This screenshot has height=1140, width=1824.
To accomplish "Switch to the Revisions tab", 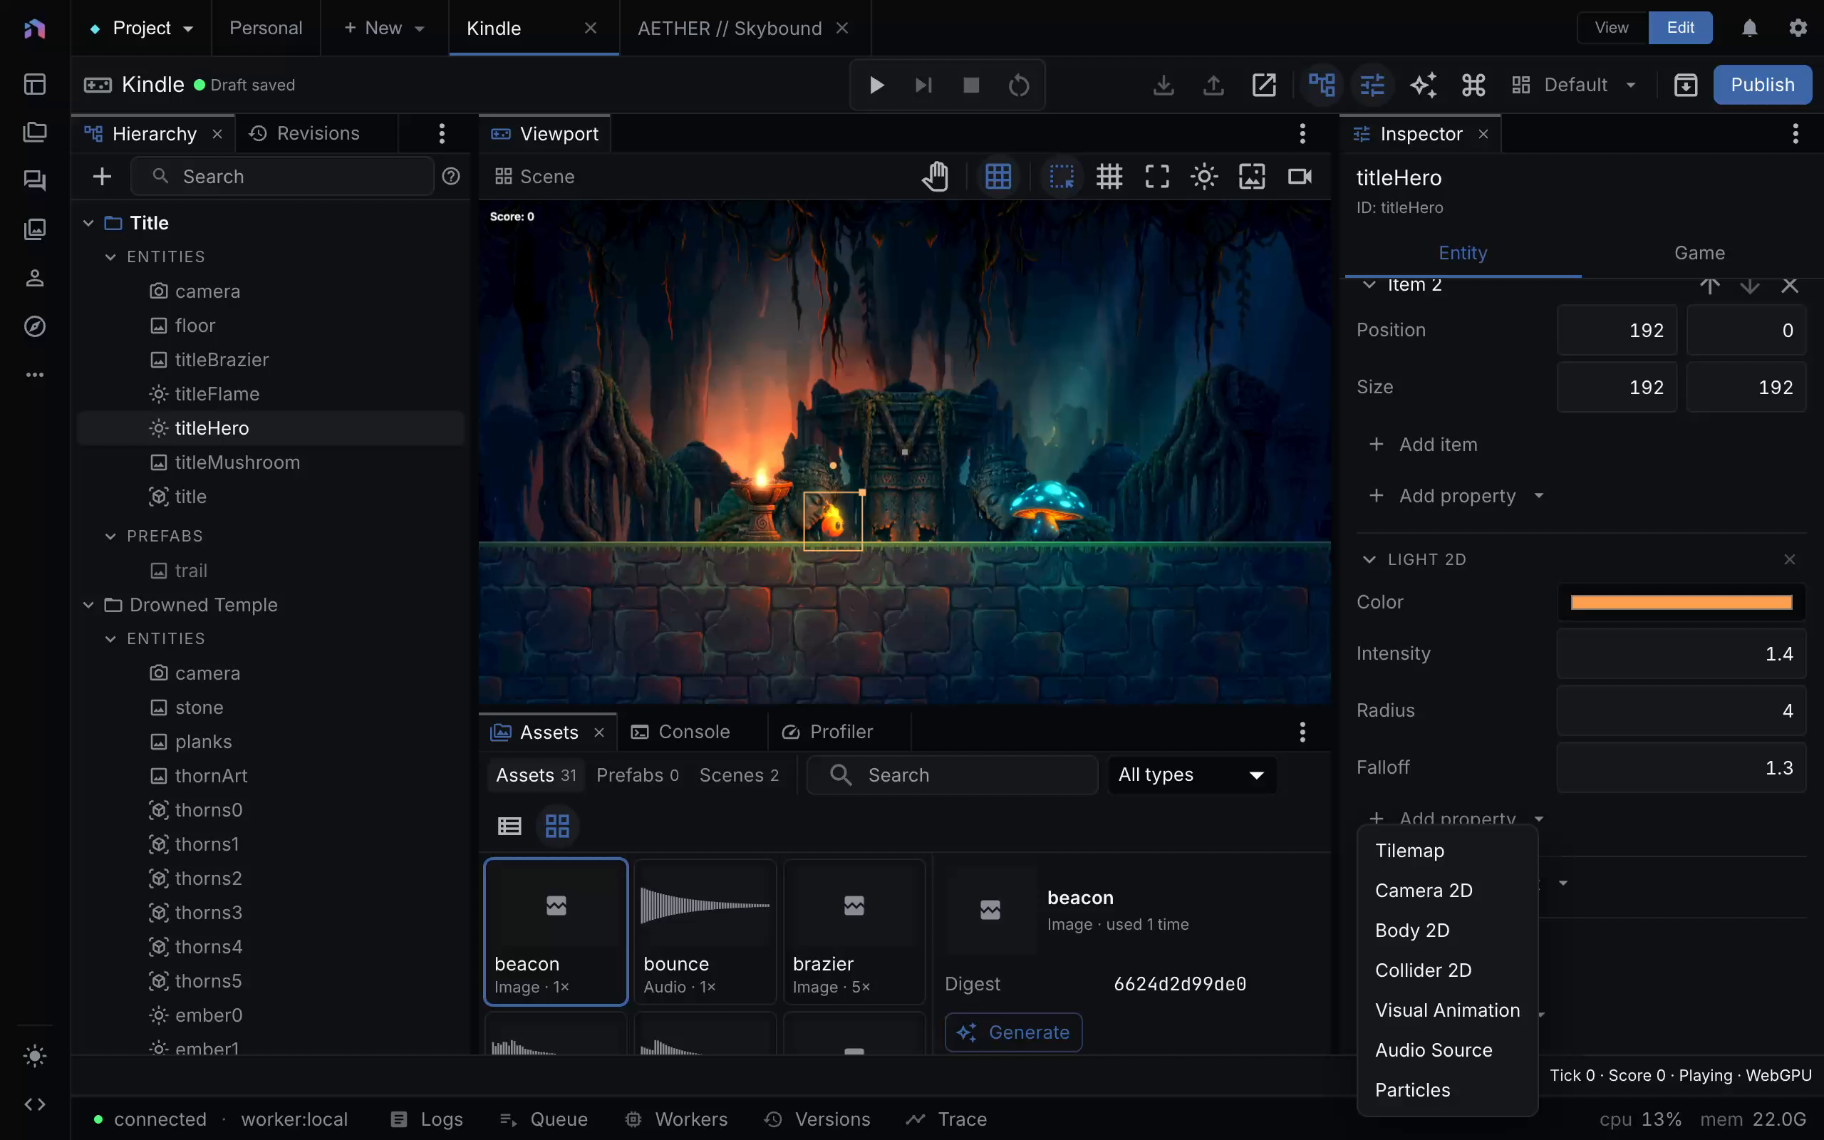I will pos(304,133).
